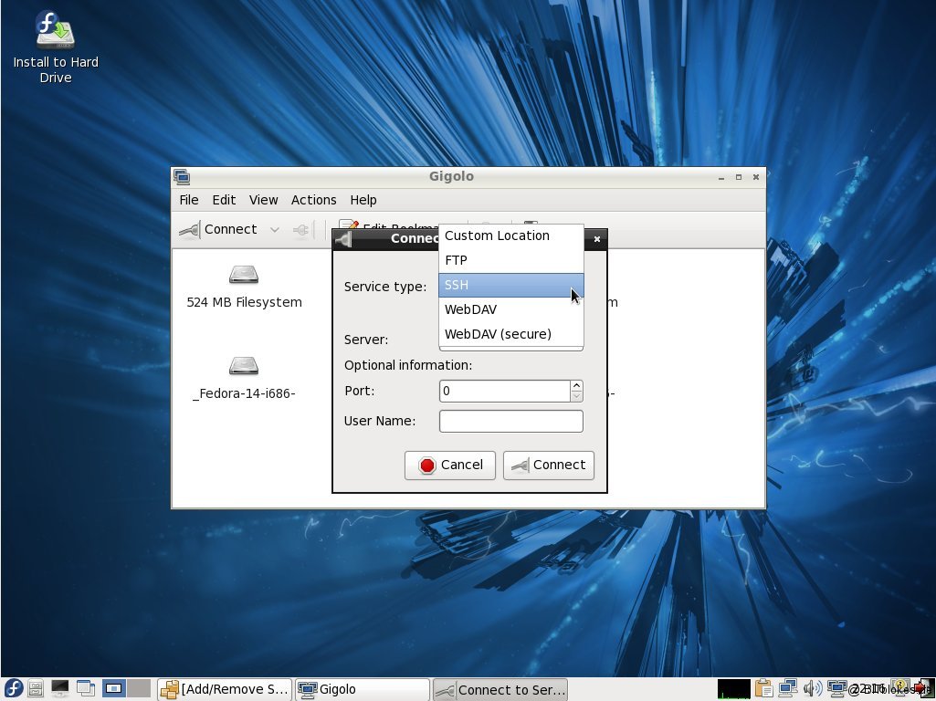Viewport: 936px width, 701px height.
Task: Click the red-arrow logout icon in the panel
Action: point(923,689)
